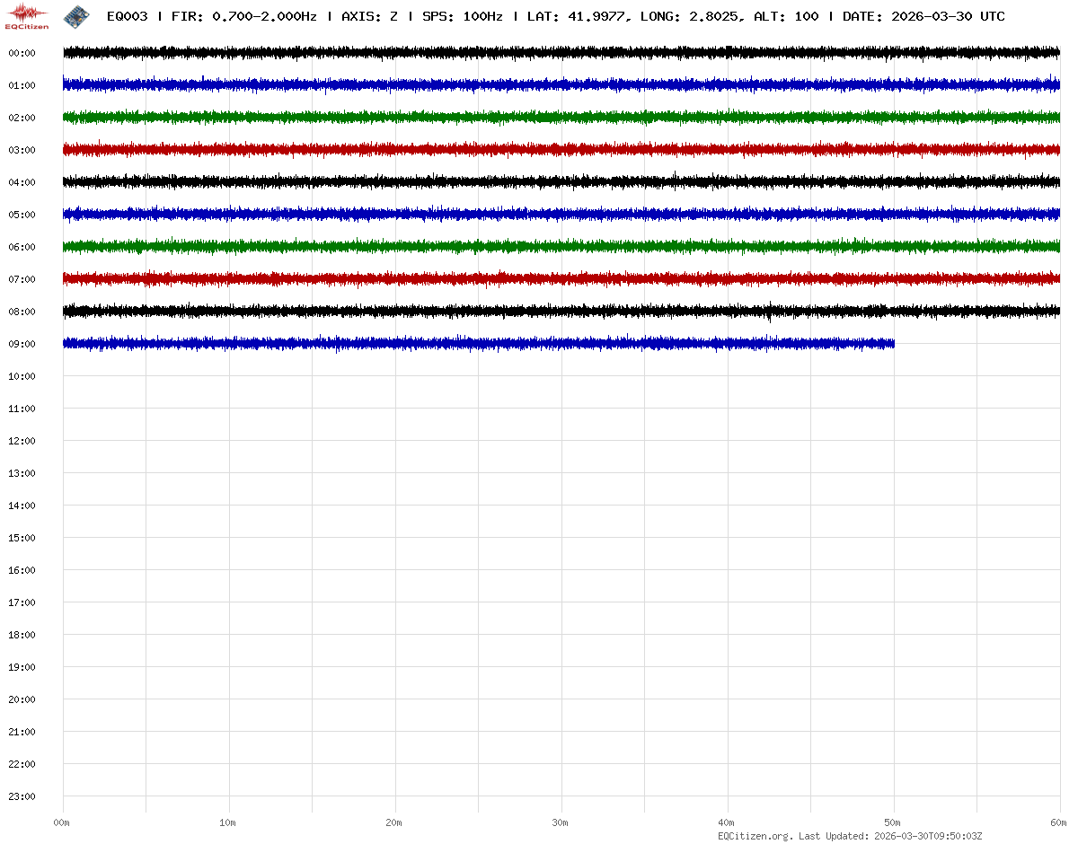Click the end of the blue 09:00 trace
The height and width of the screenshot is (844, 1078).
pos(891,343)
